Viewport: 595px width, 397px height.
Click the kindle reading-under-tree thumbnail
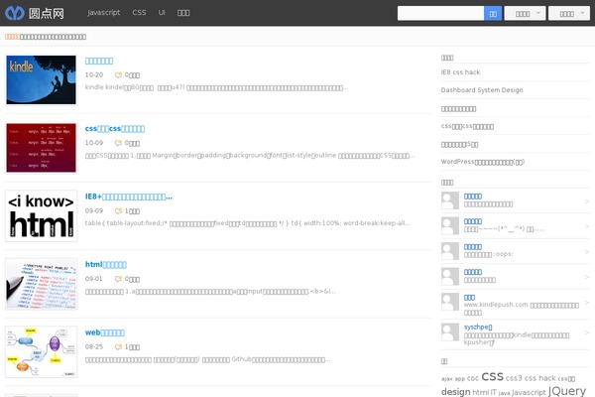(x=41, y=79)
